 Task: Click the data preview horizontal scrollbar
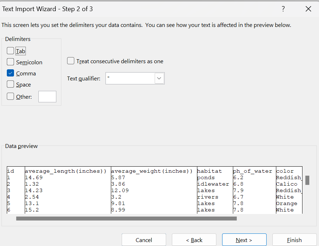[x=126, y=218]
